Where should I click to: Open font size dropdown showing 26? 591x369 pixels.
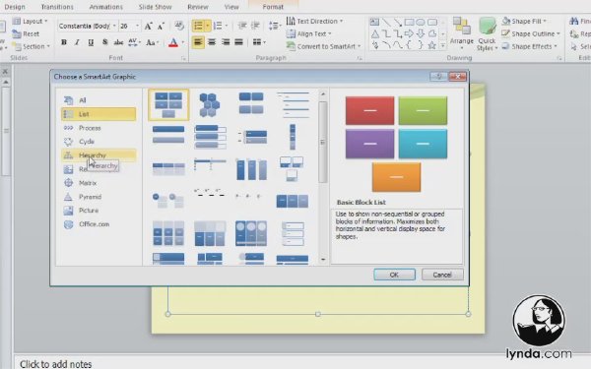(129, 26)
